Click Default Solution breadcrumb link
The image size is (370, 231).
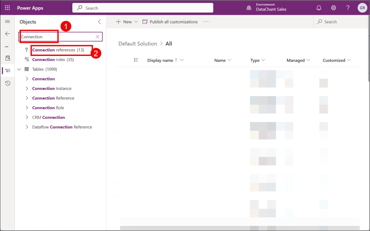(x=138, y=44)
